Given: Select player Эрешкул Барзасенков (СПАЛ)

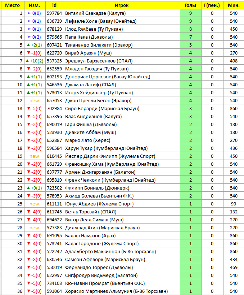Looking at the screenshot, I should click(x=99, y=61).
